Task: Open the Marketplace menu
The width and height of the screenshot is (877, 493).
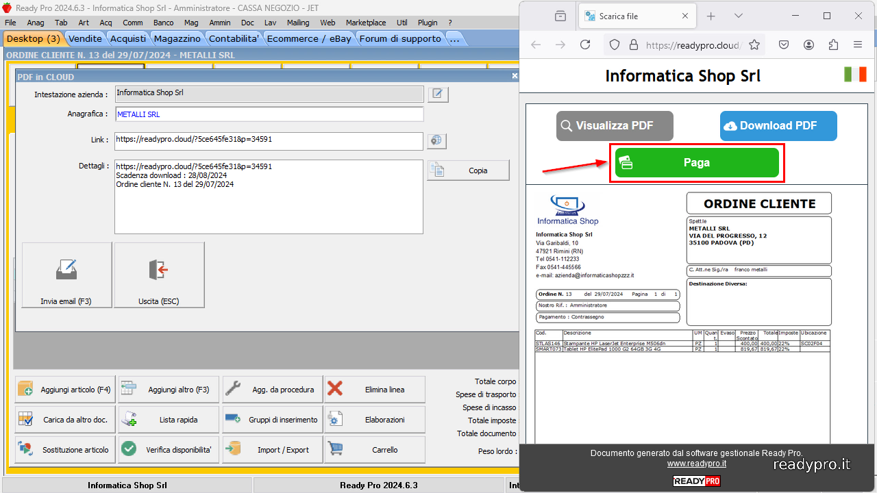Action: [x=366, y=23]
